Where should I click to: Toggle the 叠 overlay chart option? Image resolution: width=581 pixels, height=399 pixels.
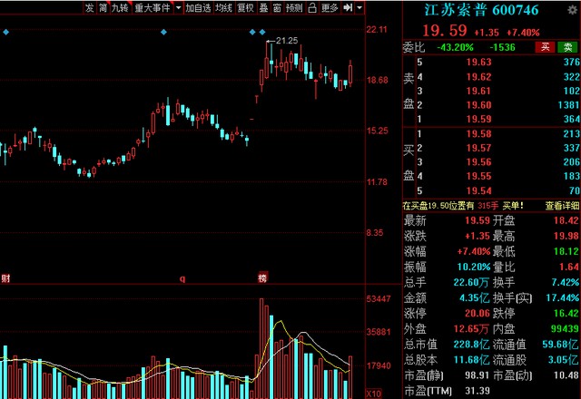262,8
